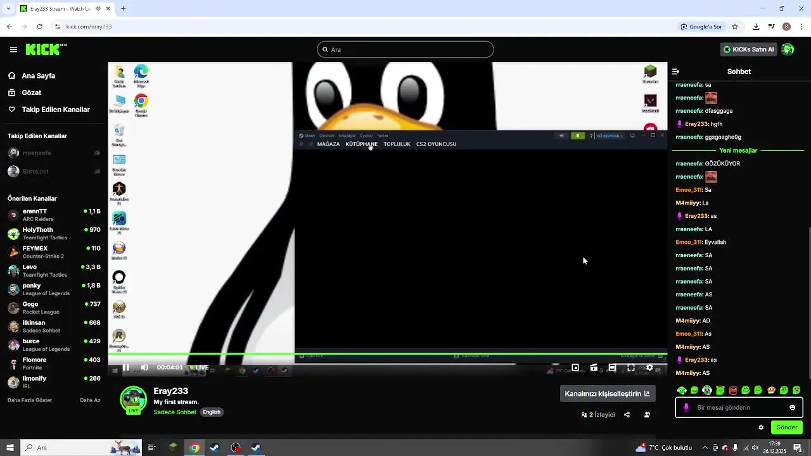
Task: Go back in browser history
Action: [9, 27]
